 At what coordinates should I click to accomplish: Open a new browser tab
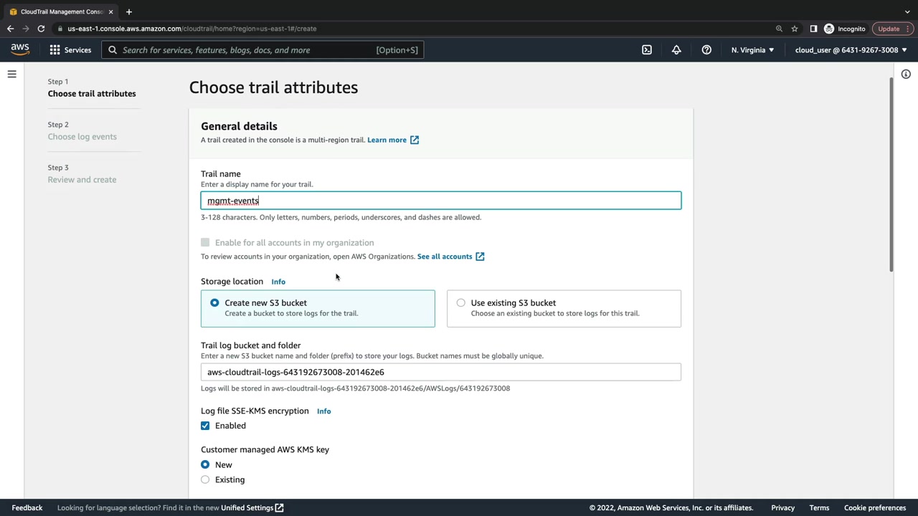coord(128,11)
